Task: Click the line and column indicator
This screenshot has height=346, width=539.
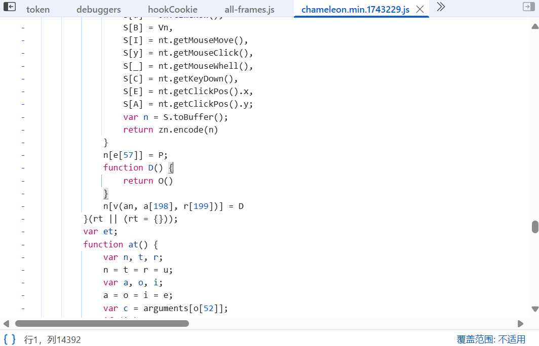Action: (x=52, y=339)
